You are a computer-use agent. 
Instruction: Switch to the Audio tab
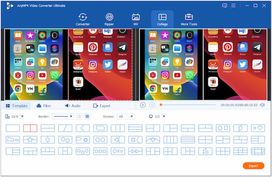click(73, 106)
